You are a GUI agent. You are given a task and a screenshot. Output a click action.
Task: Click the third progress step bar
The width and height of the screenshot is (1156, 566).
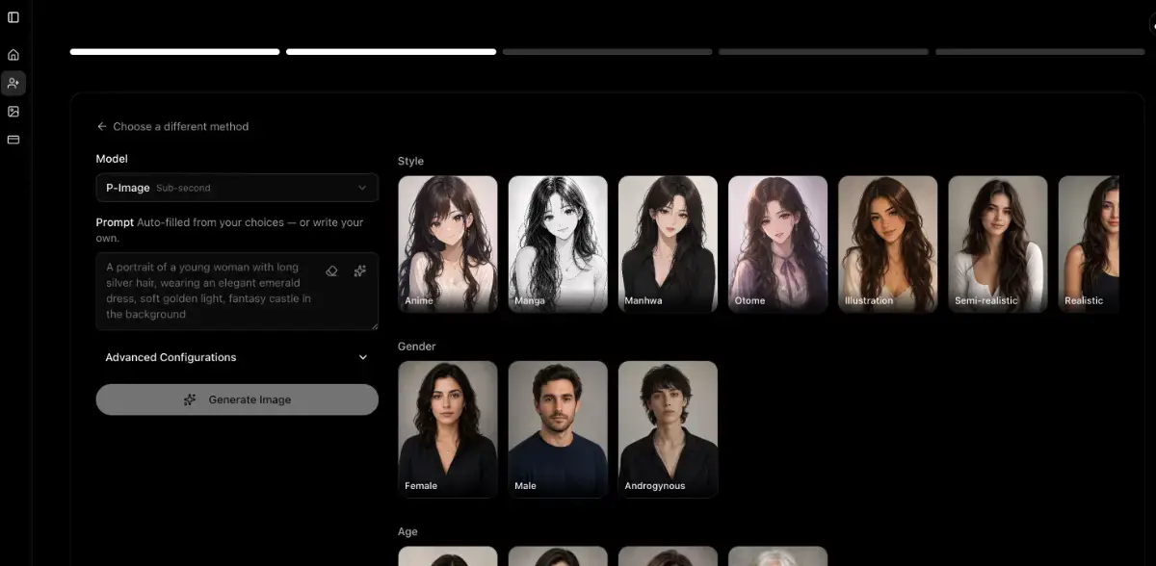pos(607,52)
